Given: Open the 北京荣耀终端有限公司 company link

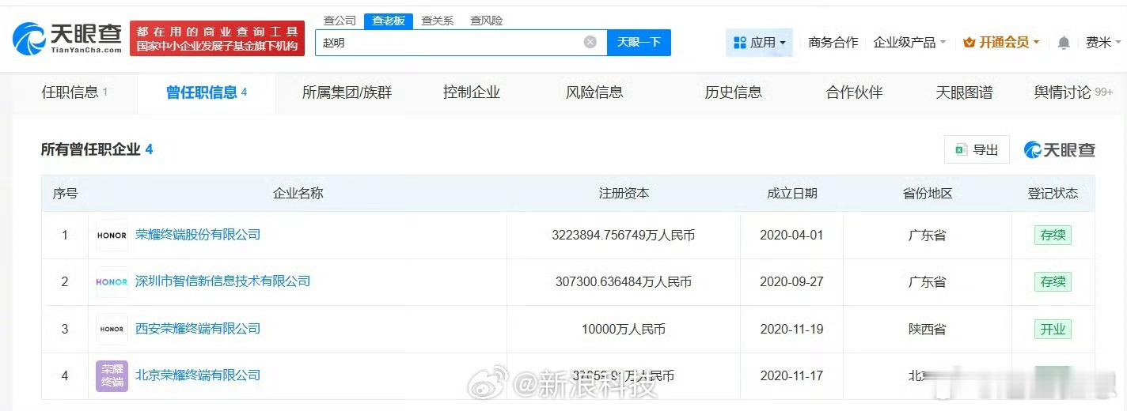Looking at the screenshot, I should point(198,375).
